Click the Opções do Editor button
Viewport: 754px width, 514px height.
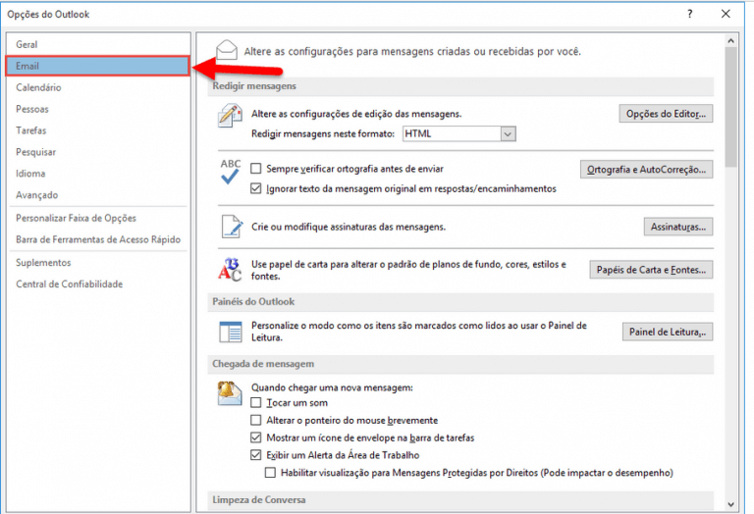click(x=666, y=114)
